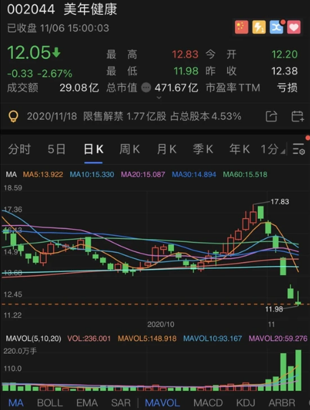Tap the MAVOL5:148.918 value
Image resolution: width=310 pixels, height=410 pixels.
pos(147,339)
